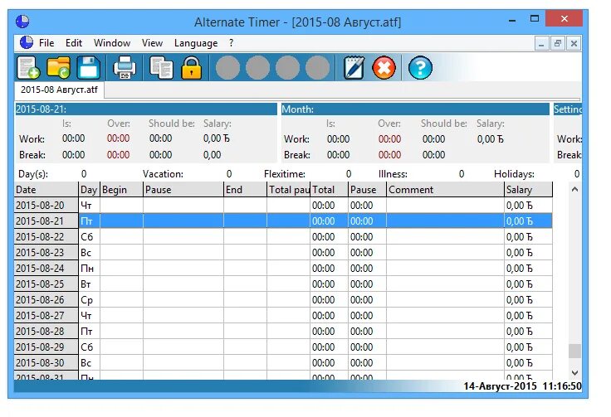The height and width of the screenshot is (417, 611).
Task: Click the Total column header
Action: point(329,190)
